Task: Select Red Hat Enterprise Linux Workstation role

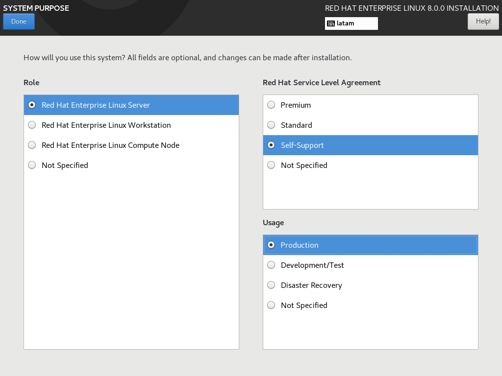Action: point(106,125)
